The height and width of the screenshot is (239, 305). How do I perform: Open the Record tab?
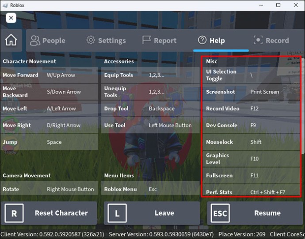271,41
